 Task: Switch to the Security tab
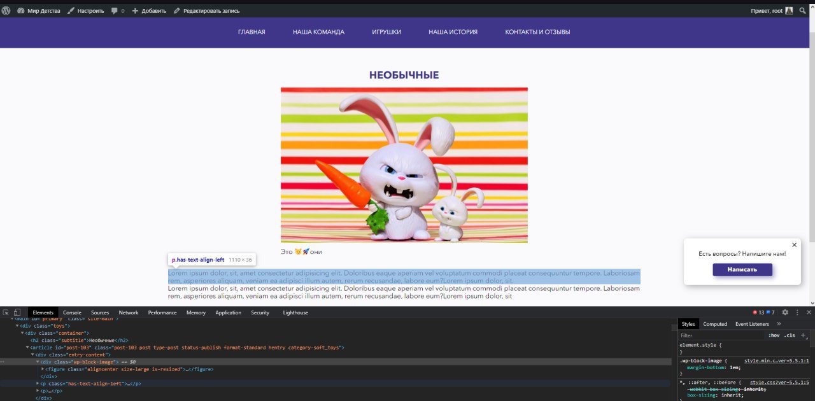[x=260, y=313]
